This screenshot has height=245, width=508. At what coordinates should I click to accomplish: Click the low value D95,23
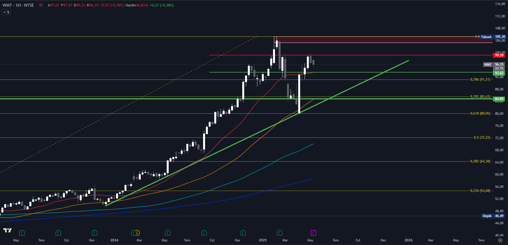click(80, 5)
